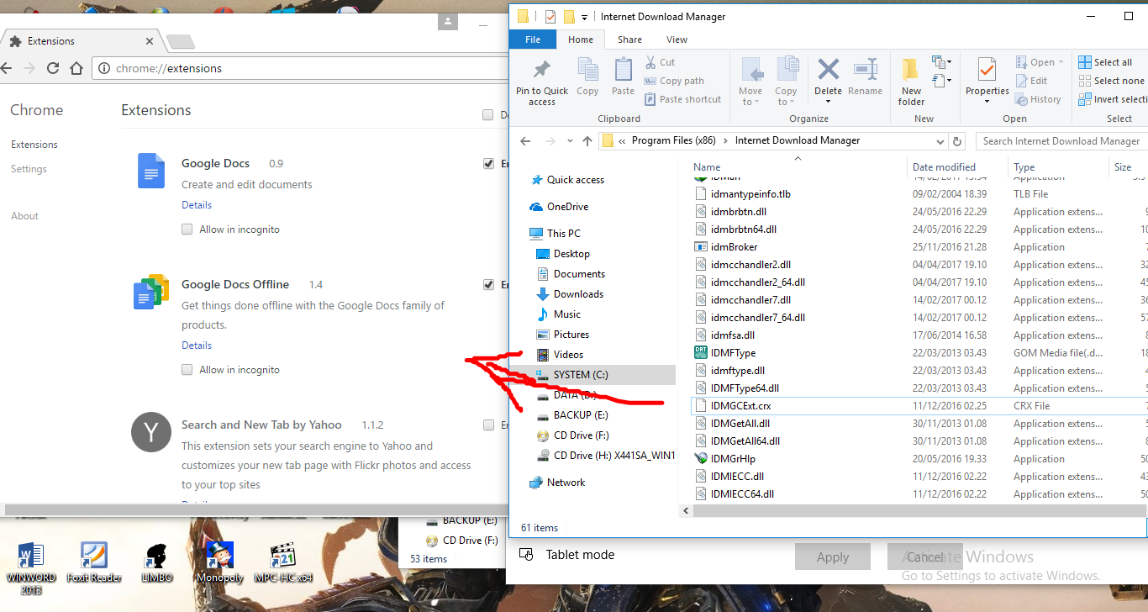Check Allow in incognito for Google Docs
Viewport: 1148px width, 612px height.
click(x=187, y=229)
